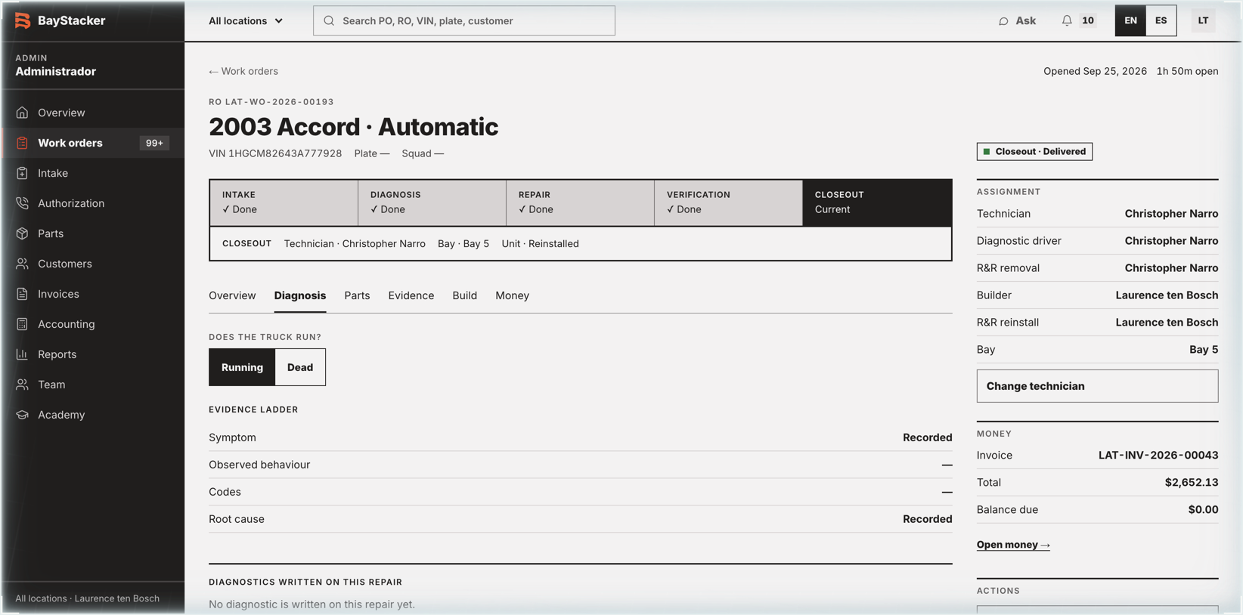Expand the All locations dropdown
1243x615 pixels.
coord(246,21)
